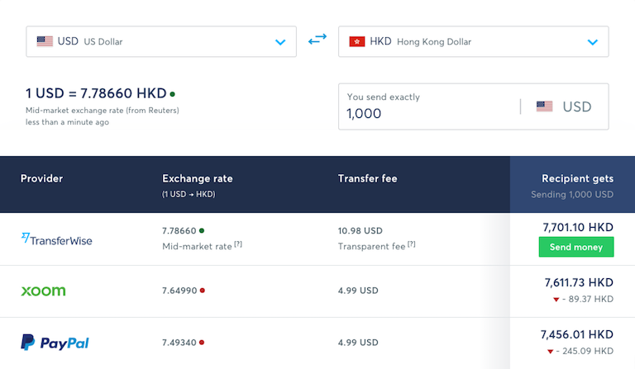The width and height of the screenshot is (635, 369).
Task: Click the (1 USD → HKD) subheader
Action: 189,194
